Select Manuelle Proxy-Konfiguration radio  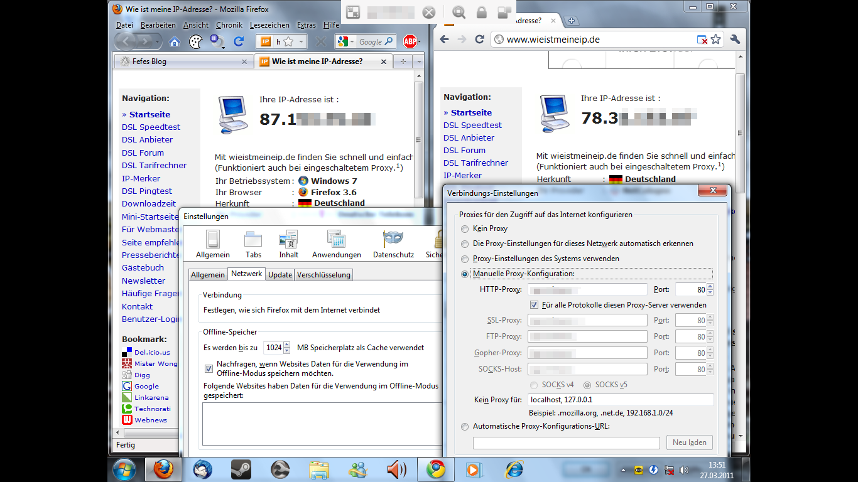tap(465, 274)
